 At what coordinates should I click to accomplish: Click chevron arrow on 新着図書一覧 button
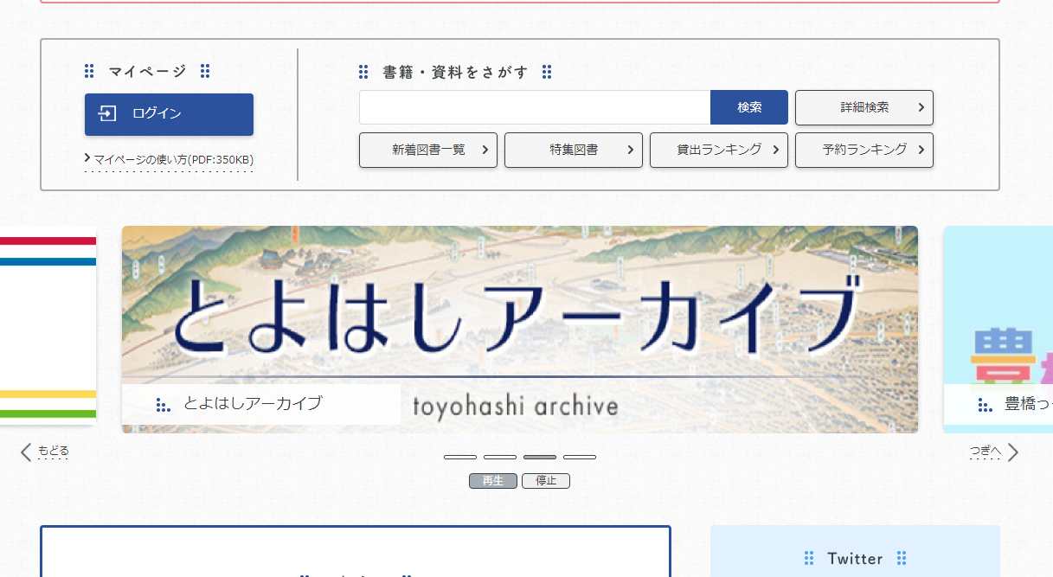(485, 150)
